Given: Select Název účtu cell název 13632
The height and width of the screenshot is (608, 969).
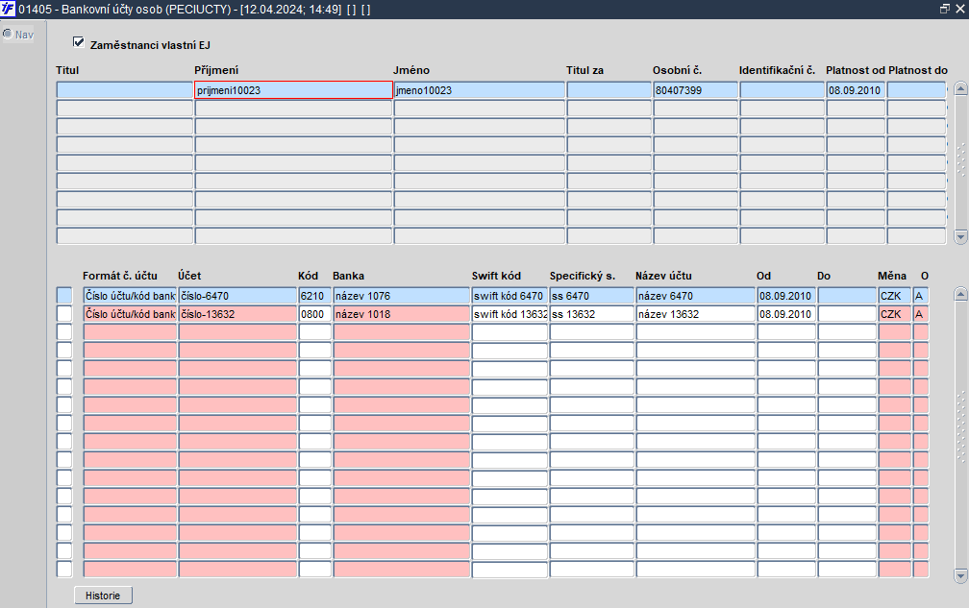Looking at the screenshot, I should tap(696, 314).
